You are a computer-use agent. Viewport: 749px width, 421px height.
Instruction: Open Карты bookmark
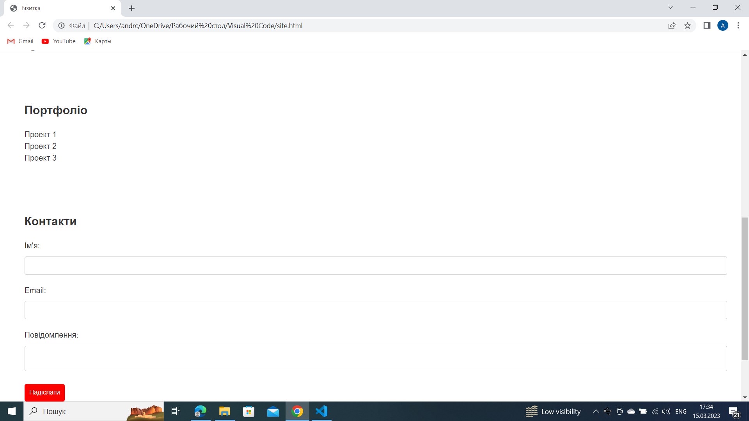click(x=98, y=41)
